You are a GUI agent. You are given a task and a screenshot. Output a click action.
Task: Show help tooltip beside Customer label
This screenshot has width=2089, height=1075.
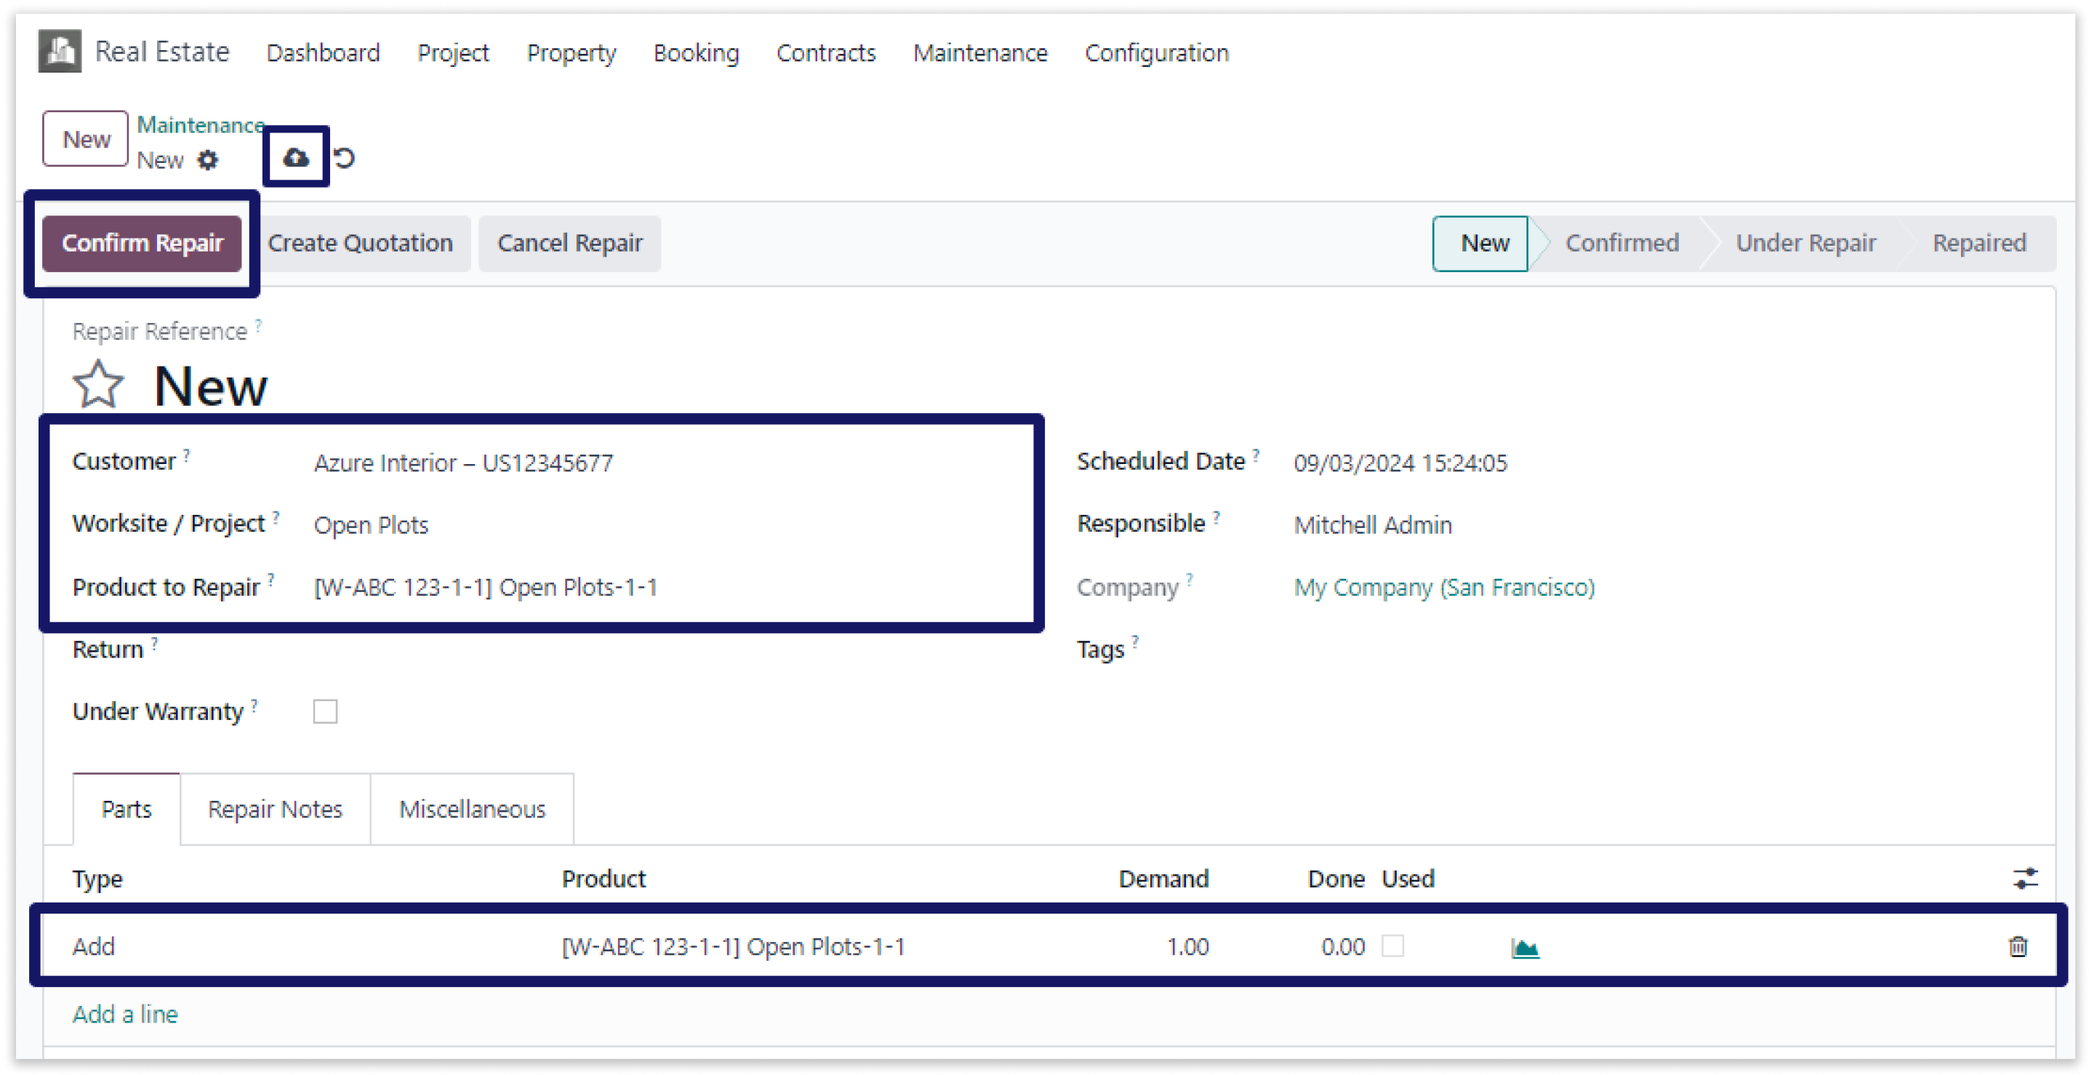187,455
